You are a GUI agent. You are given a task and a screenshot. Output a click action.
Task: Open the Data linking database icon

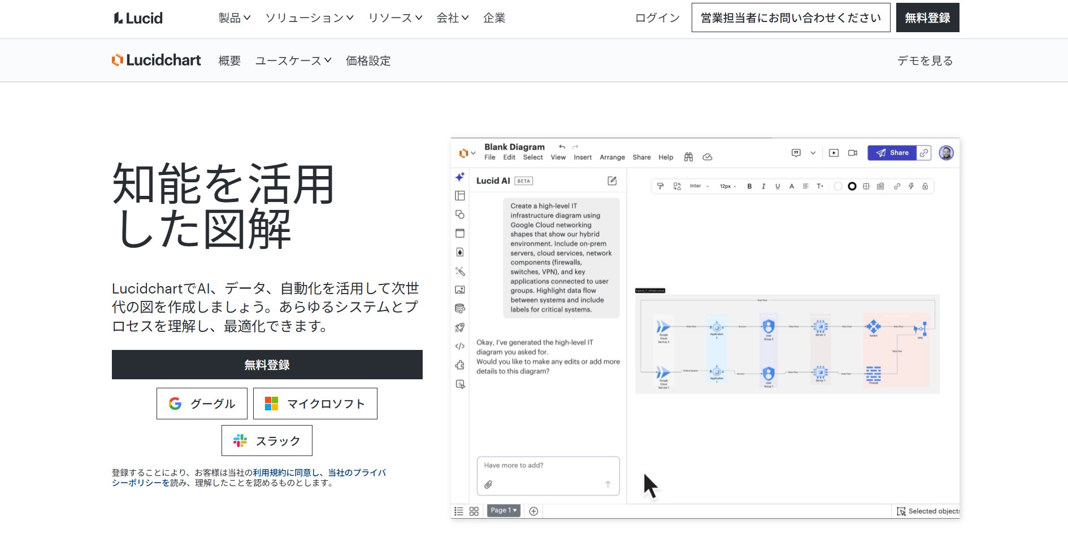460,309
